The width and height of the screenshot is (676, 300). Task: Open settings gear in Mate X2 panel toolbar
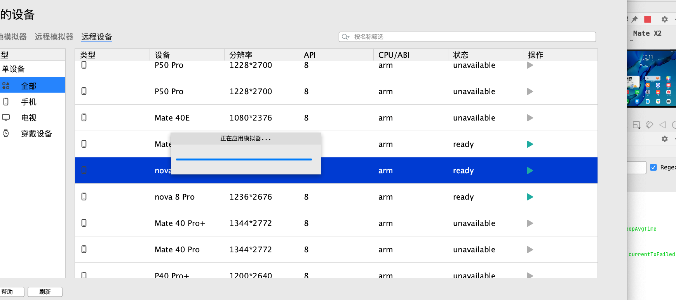coord(665,19)
